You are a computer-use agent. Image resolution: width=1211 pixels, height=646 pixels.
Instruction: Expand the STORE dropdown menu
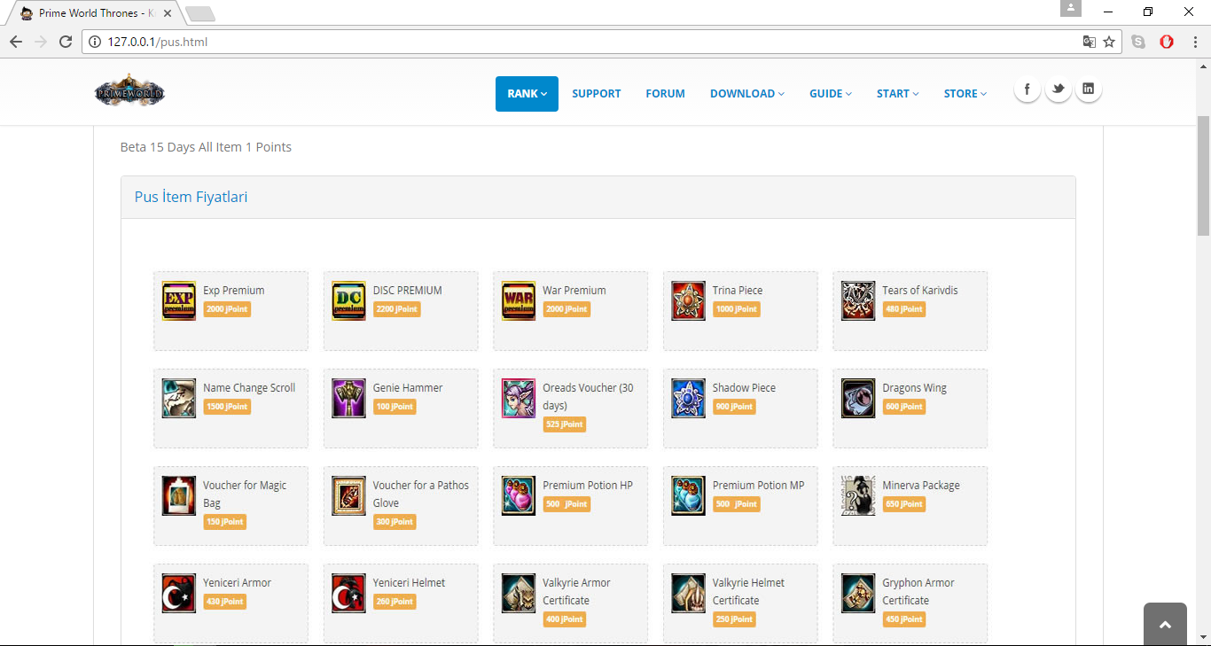(965, 94)
